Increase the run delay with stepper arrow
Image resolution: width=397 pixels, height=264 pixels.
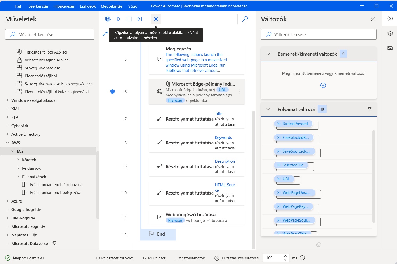285,256
